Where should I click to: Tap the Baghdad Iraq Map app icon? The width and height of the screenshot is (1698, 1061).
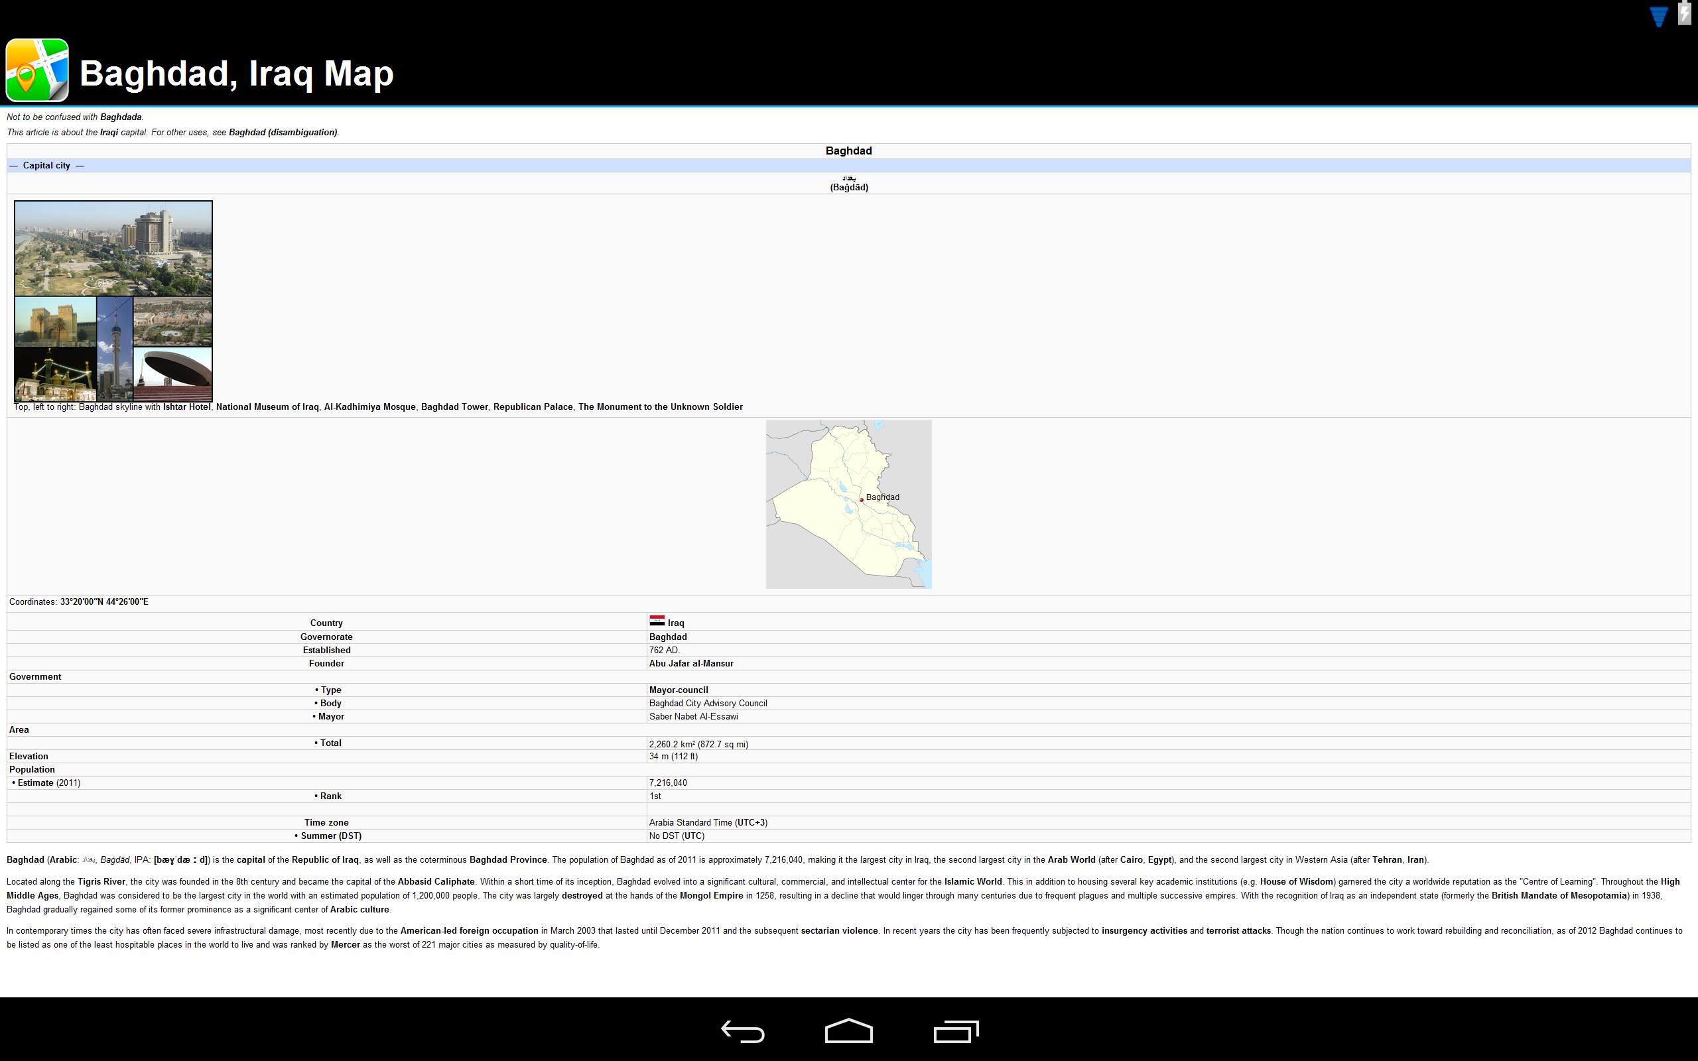pyautogui.click(x=38, y=70)
